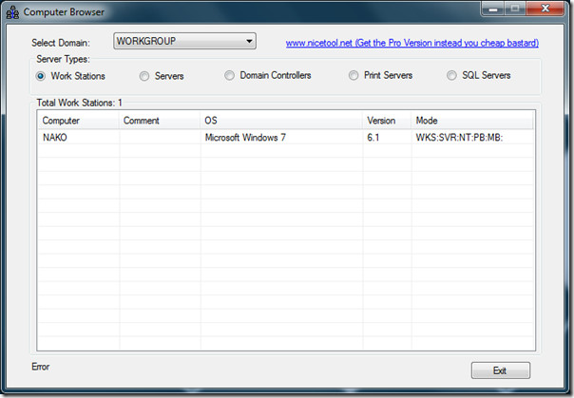Click the Mode column header
This screenshot has width=574, height=398.
pyautogui.click(x=472, y=121)
